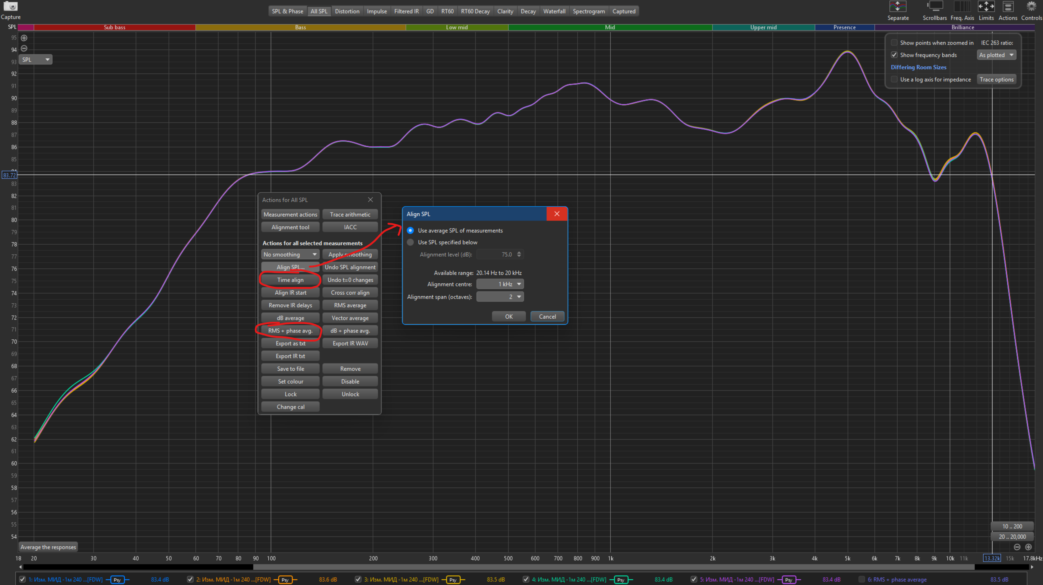Switch to Impulse tab

pyautogui.click(x=377, y=11)
